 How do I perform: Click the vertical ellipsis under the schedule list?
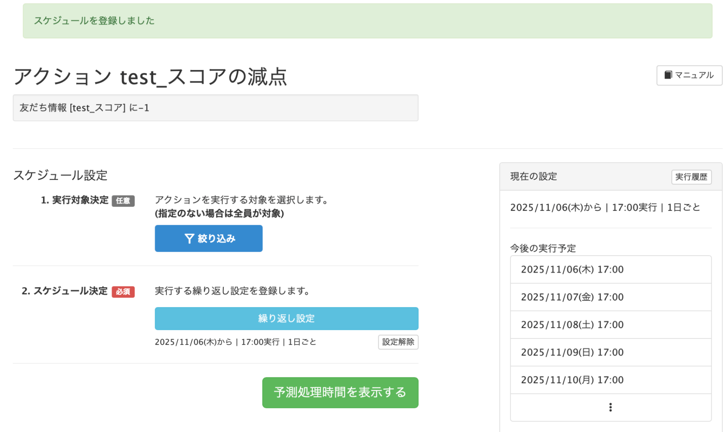[x=610, y=407]
